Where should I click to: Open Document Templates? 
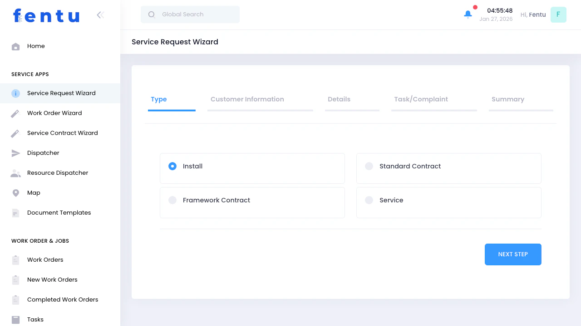pyautogui.click(x=59, y=212)
